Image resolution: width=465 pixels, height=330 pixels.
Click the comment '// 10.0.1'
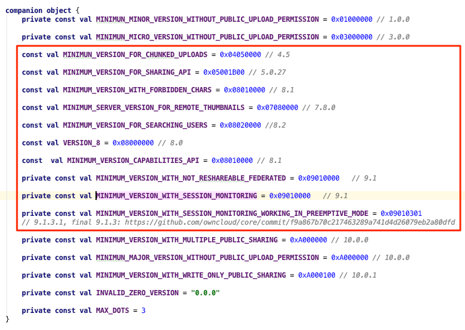pos(358,275)
